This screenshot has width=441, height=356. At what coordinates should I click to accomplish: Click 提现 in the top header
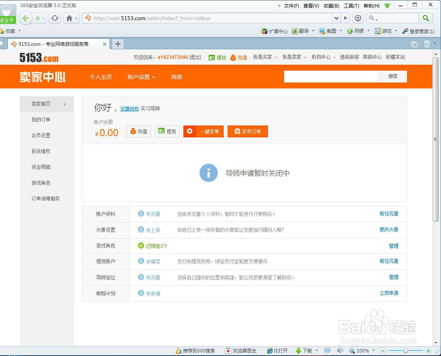pos(217,58)
